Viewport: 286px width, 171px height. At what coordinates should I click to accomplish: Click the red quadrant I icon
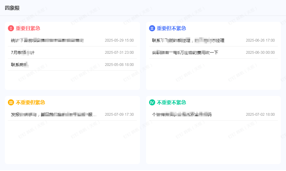pos(11,28)
